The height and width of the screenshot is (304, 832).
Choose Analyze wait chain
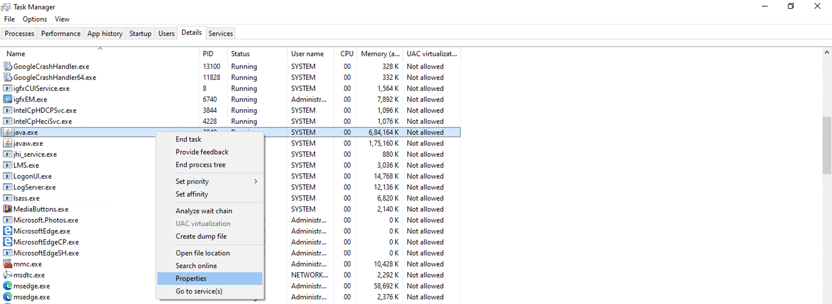[x=210, y=211]
